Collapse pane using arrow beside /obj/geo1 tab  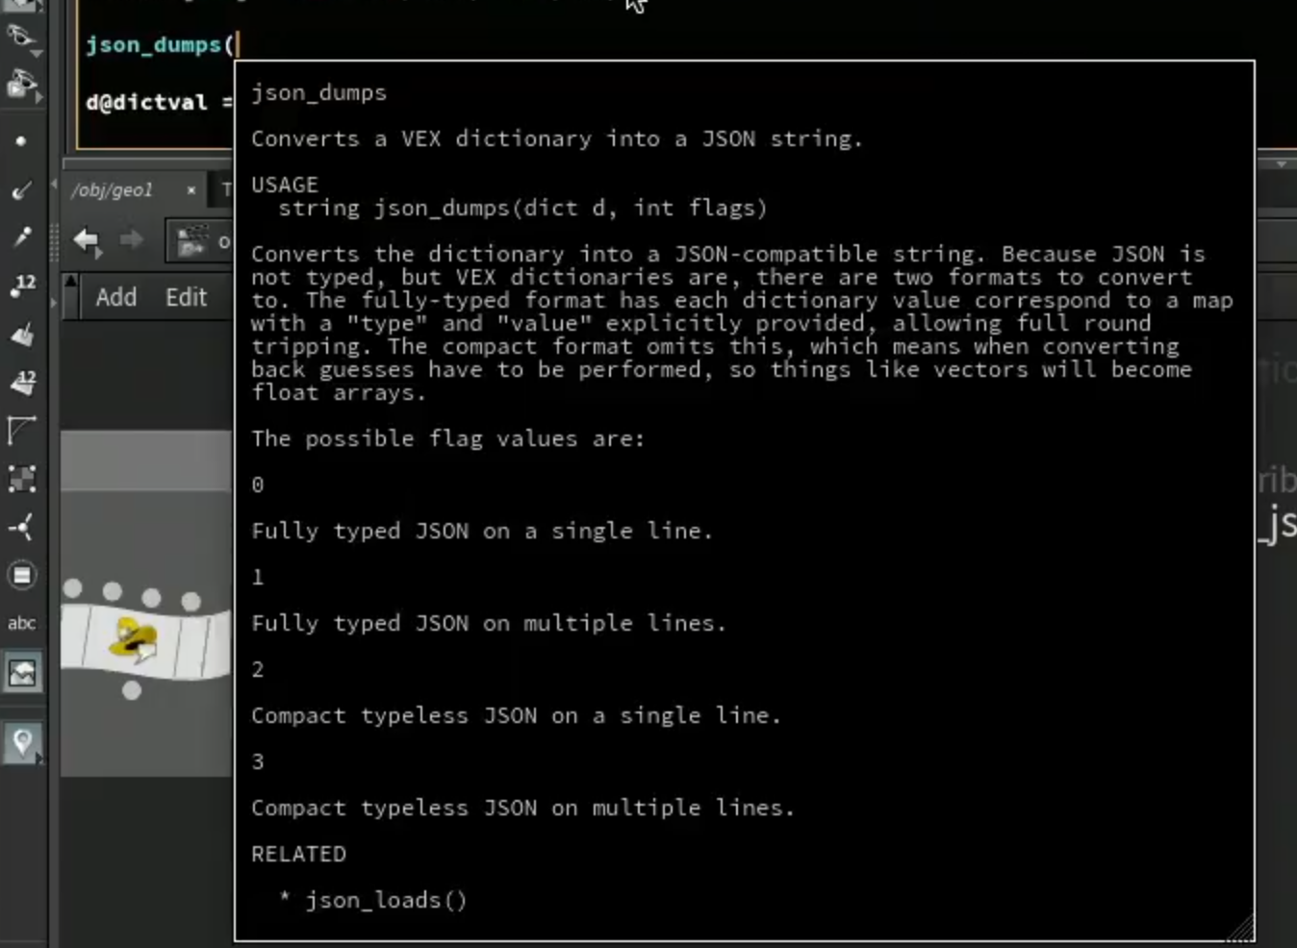tap(54, 184)
